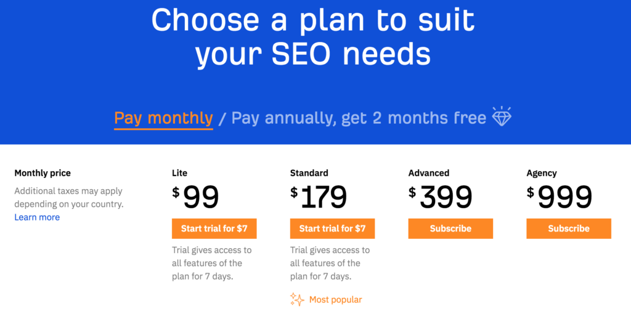This screenshot has width=631, height=311.
Task: Open the Learn more taxes link
Action: 37,217
